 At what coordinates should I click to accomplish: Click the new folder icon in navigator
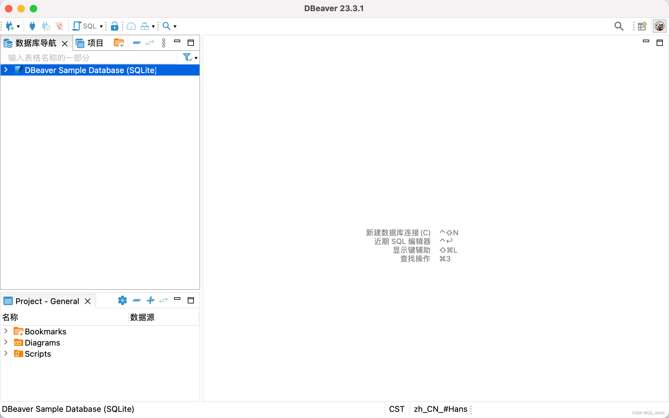coord(119,43)
